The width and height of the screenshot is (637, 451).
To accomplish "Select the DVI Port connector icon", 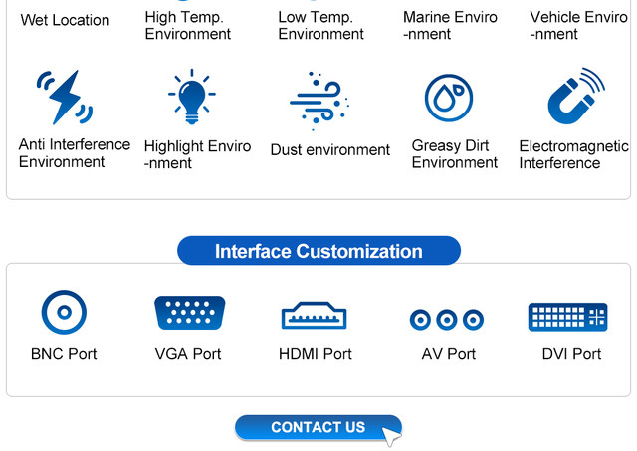I will [x=567, y=317].
